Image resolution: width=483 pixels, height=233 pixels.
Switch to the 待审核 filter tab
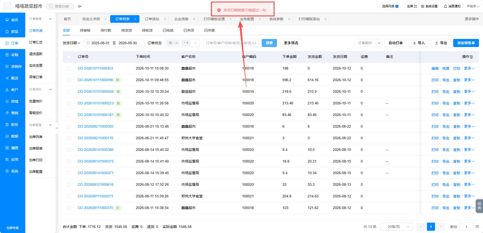pos(85,30)
